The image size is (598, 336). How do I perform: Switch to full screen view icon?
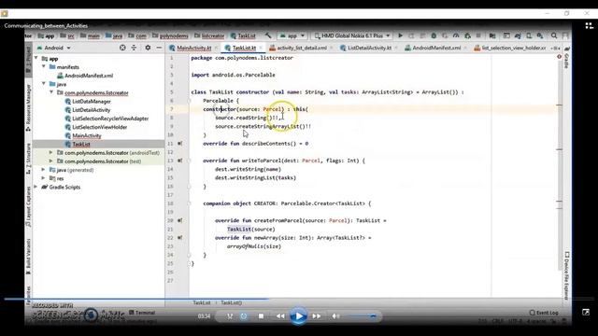[586, 313]
